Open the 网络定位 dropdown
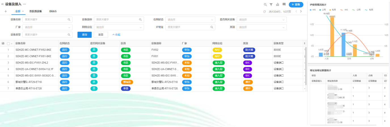The image size is (390, 127). (x=119, y=27)
